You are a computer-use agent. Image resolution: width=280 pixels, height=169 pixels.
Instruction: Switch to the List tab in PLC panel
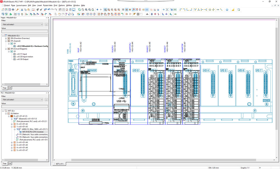[x=10, y=163]
